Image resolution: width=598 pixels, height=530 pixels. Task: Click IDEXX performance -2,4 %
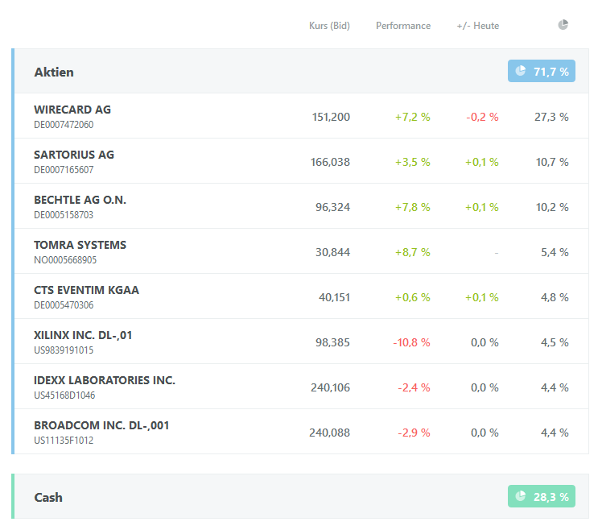coord(414,387)
